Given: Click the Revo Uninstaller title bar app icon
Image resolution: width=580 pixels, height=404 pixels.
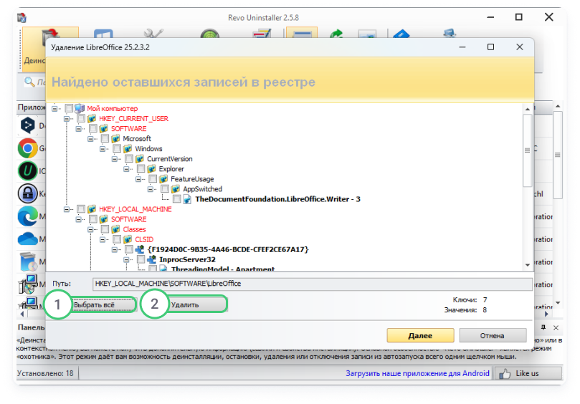Looking at the screenshot, I should pos(22,17).
